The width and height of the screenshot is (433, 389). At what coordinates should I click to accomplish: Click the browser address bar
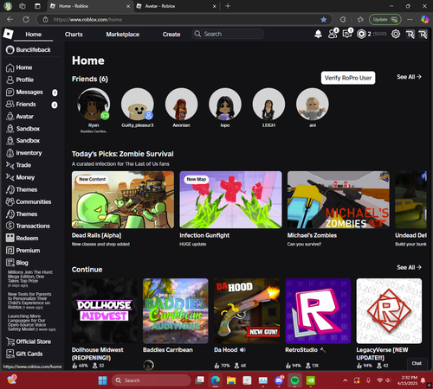[184, 20]
